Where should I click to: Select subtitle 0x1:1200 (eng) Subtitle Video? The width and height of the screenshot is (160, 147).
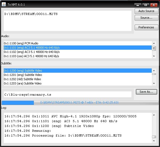click(x=78, y=71)
